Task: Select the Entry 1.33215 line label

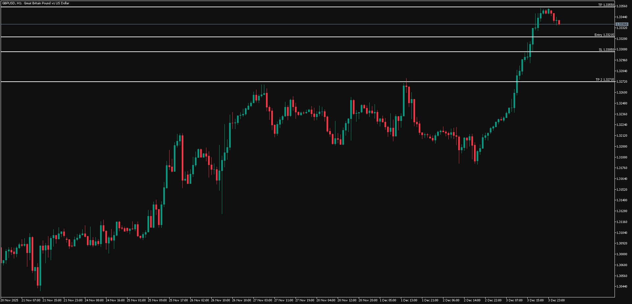Action: pos(604,35)
